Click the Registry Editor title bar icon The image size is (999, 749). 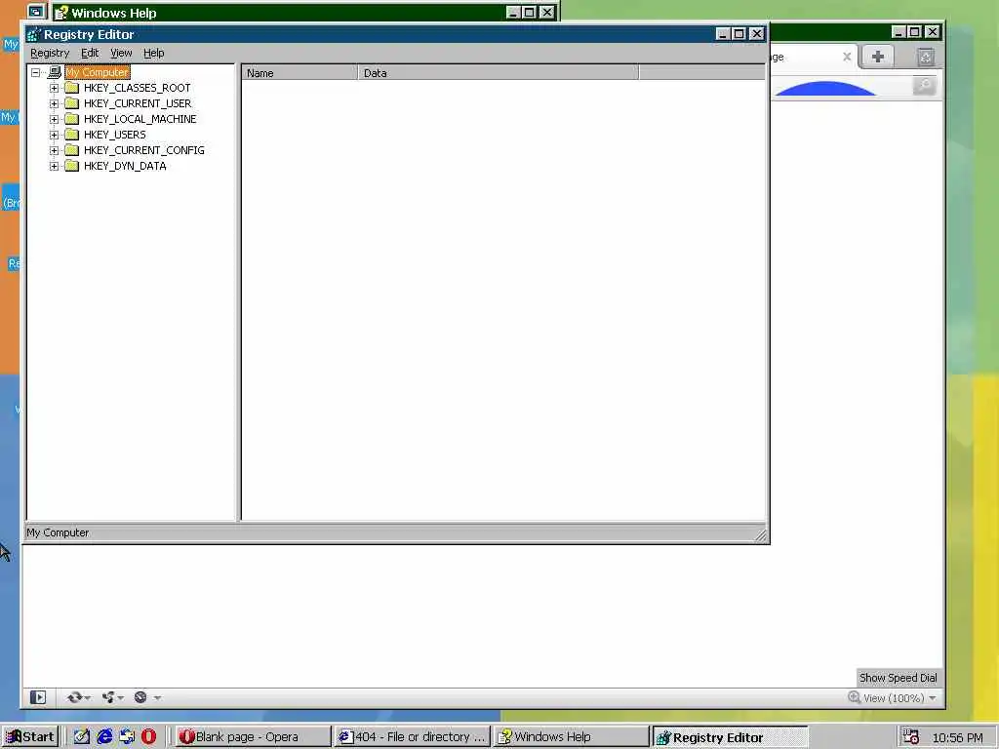tap(34, 34)
